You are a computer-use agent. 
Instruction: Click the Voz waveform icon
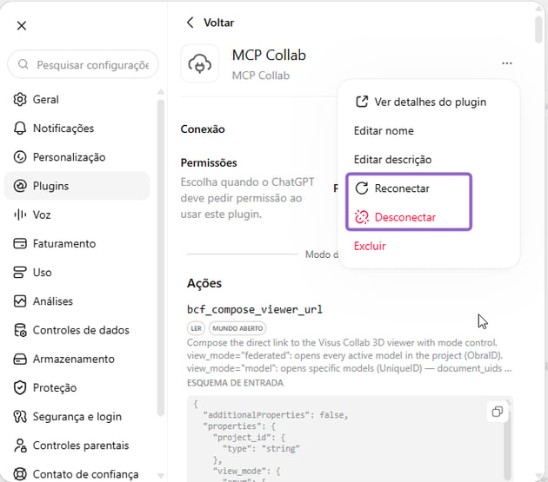(x=20, y=215)
